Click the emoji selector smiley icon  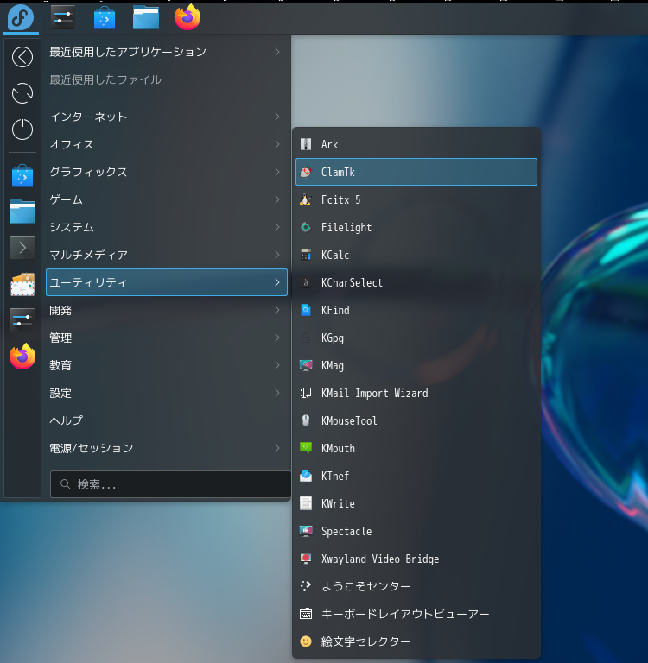pos(306,641)
